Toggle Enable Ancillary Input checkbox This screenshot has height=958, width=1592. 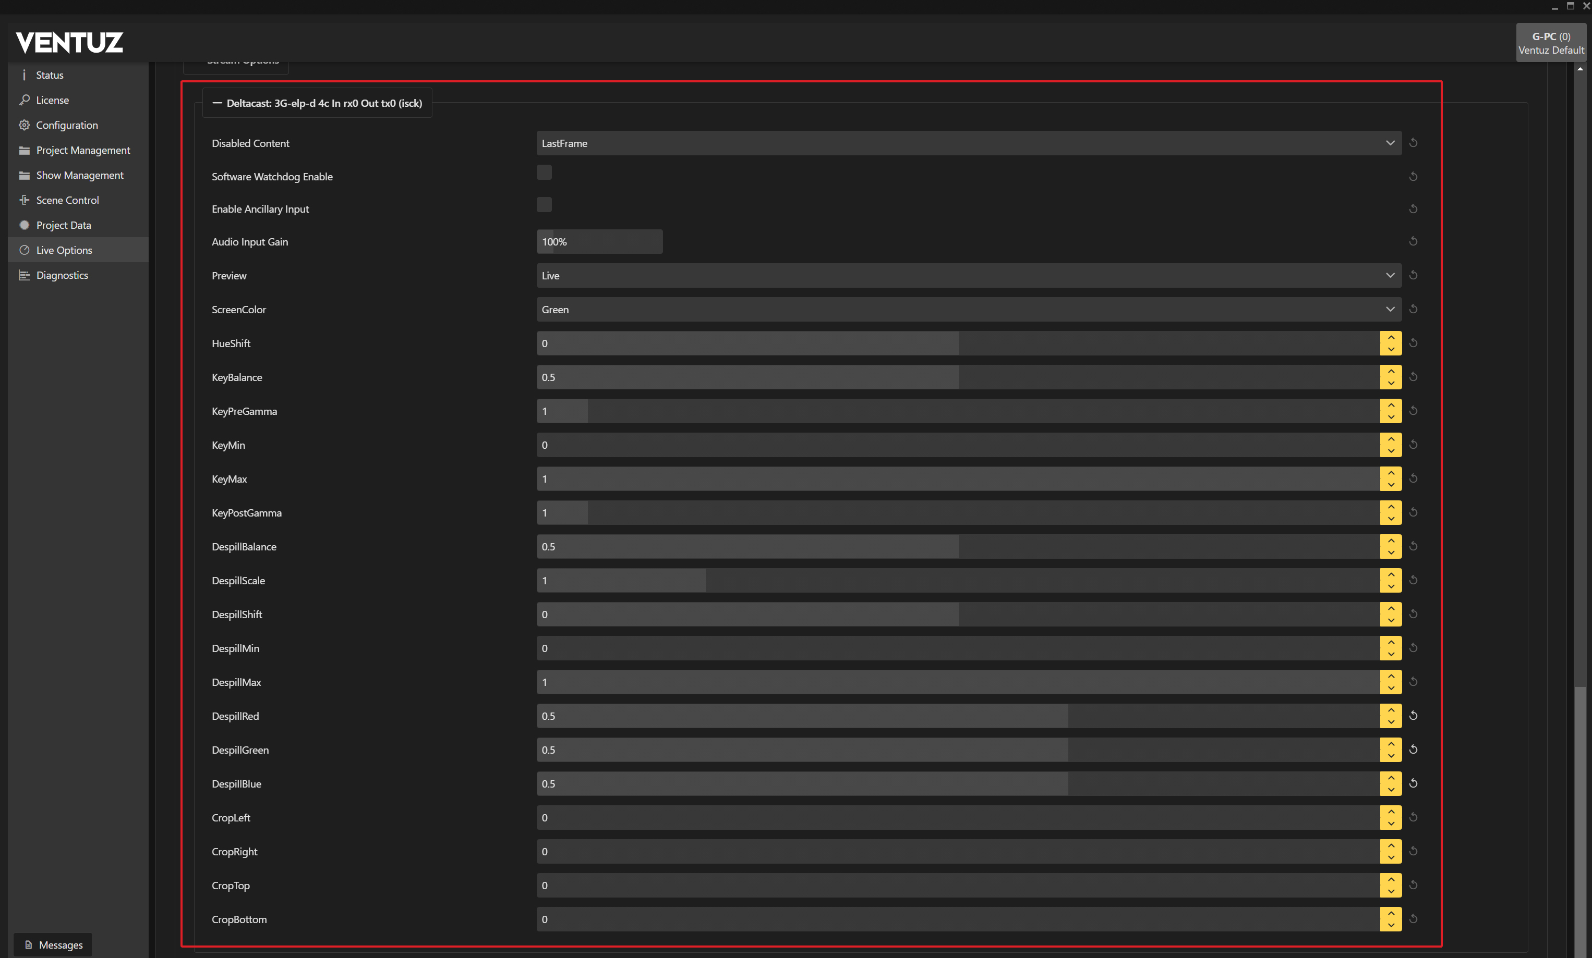click(544, 205)
